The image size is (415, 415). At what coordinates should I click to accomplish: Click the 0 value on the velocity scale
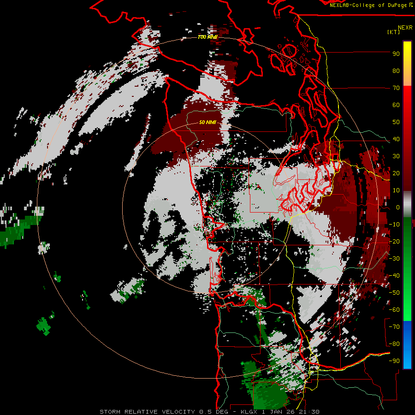click(398, 207)
